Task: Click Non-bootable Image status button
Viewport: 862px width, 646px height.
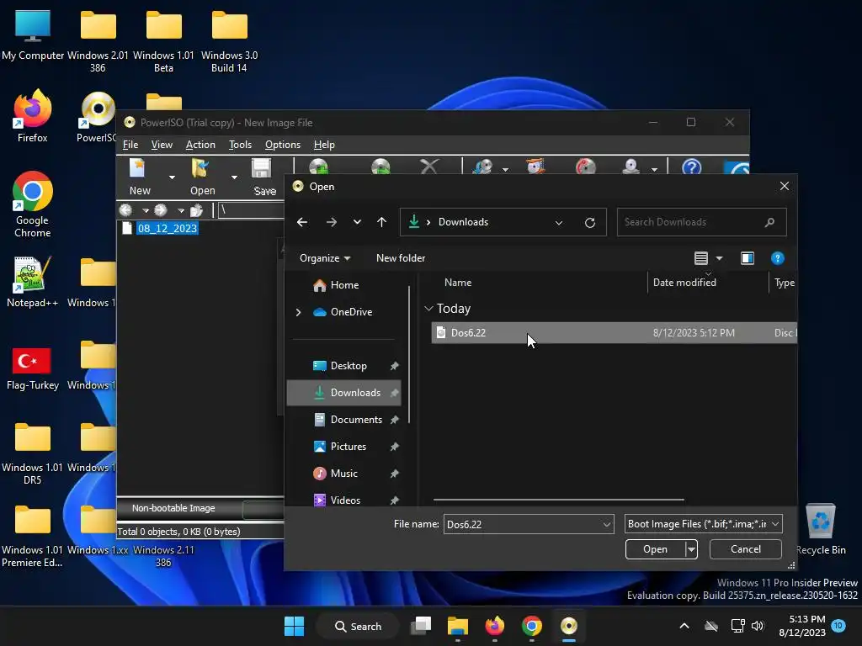Action: 173,508
